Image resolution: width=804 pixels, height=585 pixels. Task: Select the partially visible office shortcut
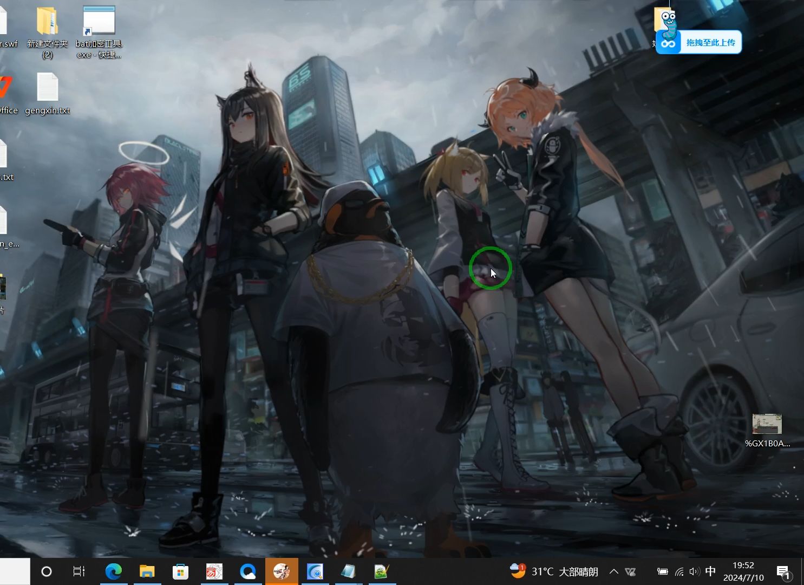(8, 95)
